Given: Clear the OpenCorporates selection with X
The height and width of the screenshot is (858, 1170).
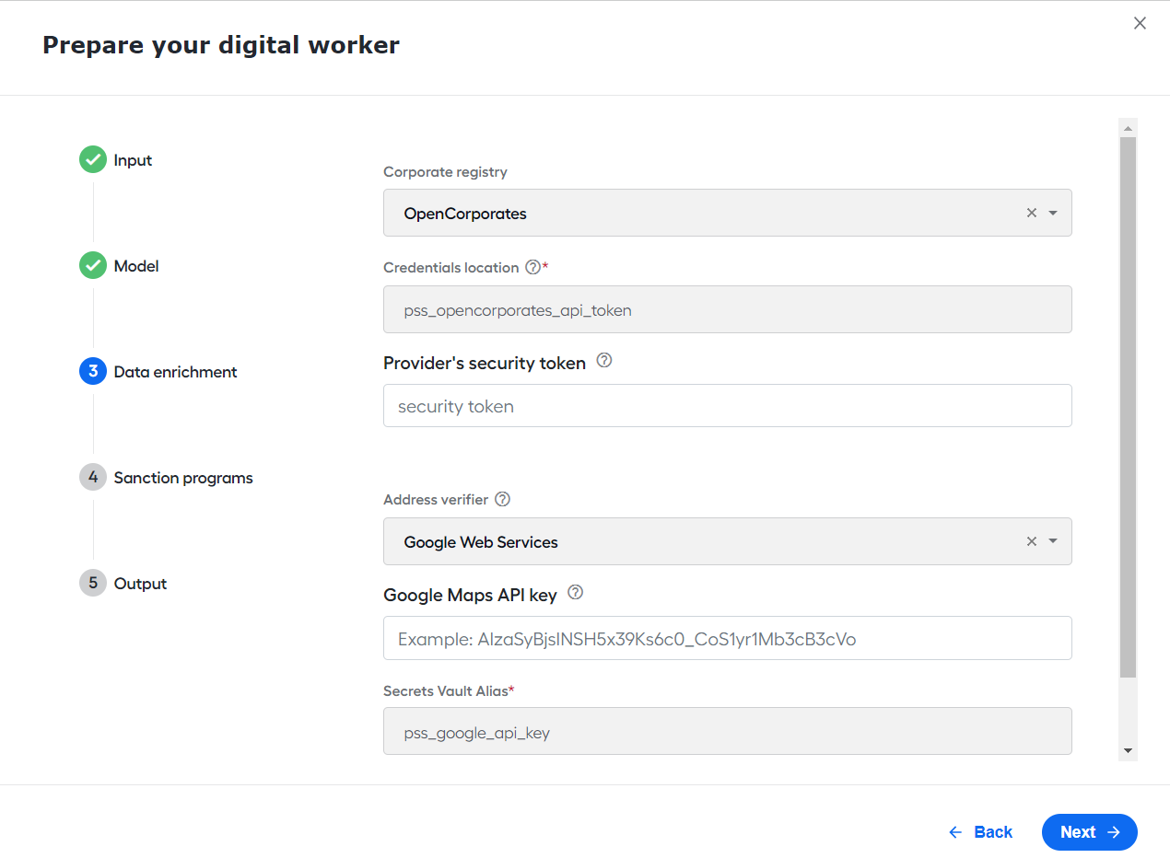Looking at the screenshot, I should (x=1032, y=213).
